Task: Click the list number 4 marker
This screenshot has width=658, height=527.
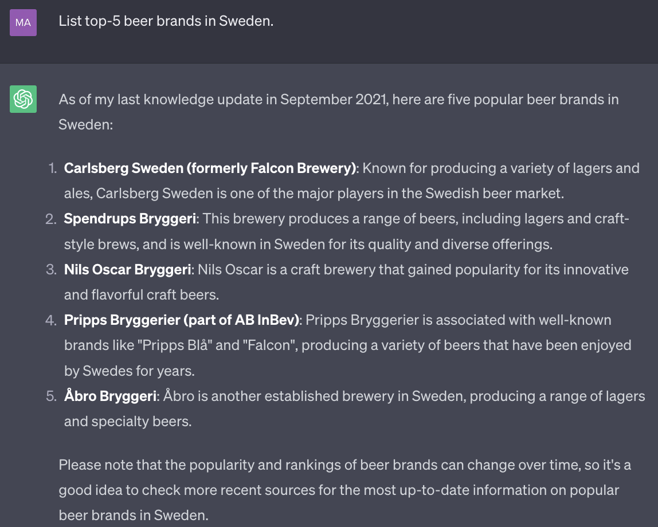Action: point(51,320)
